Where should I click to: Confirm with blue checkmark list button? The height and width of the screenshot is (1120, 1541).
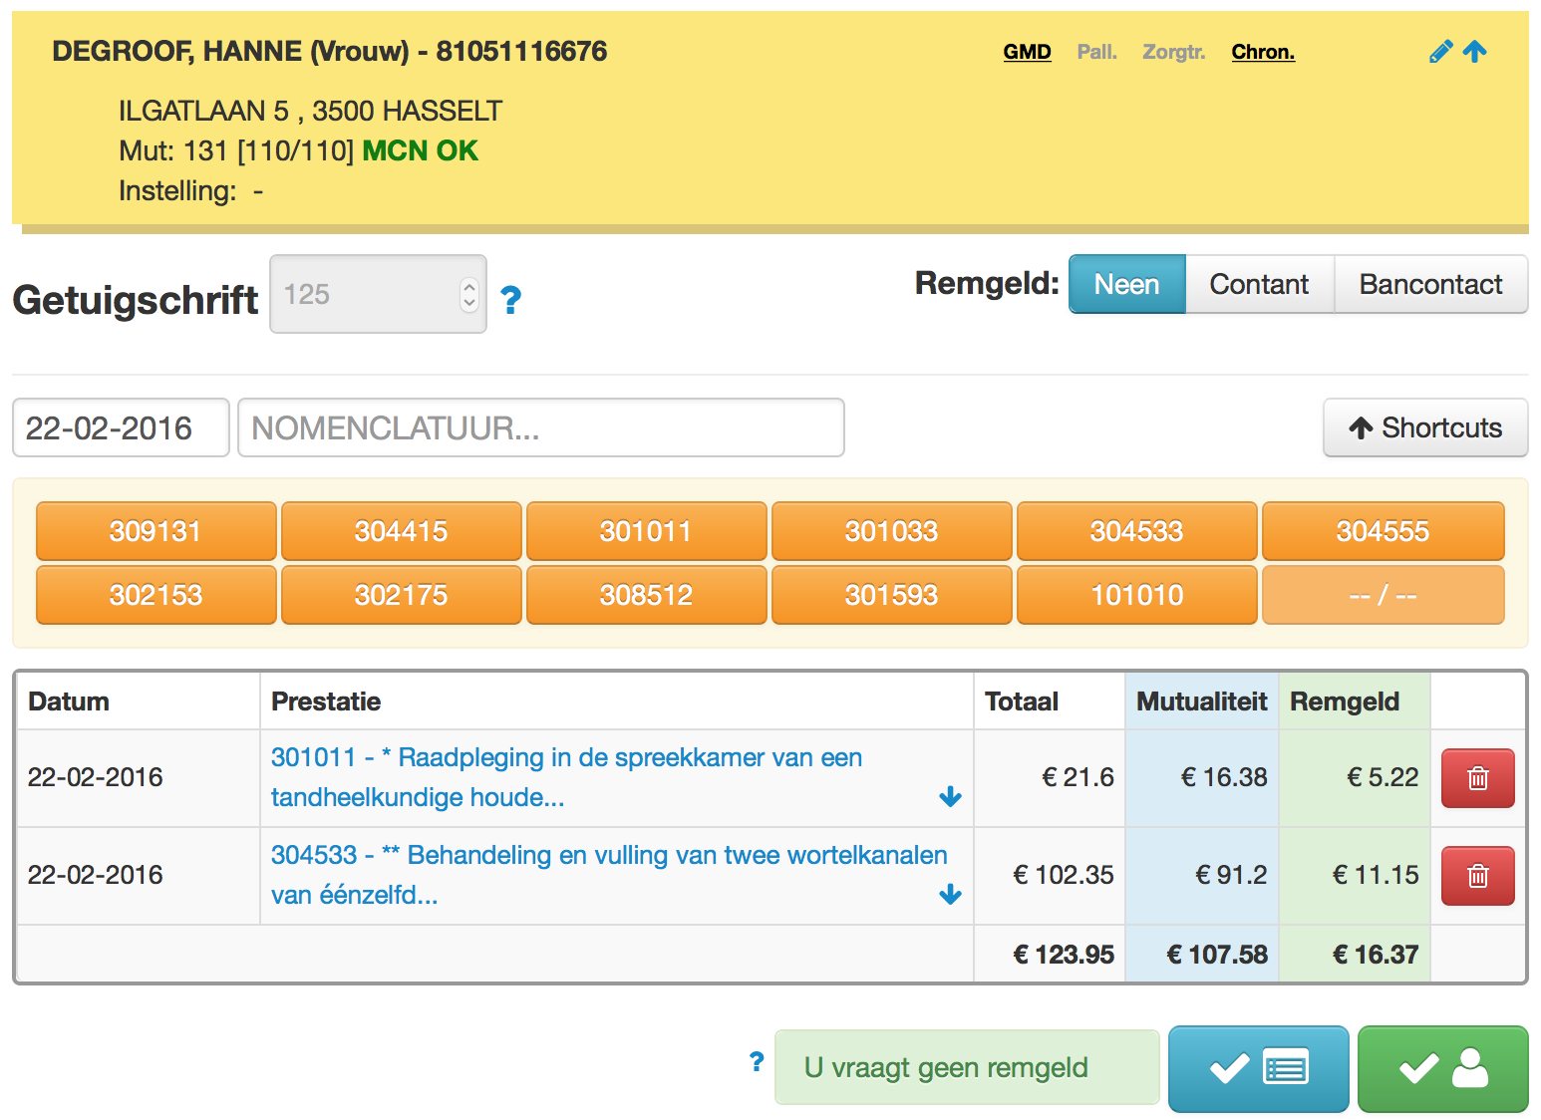tap(1258, 1069)
